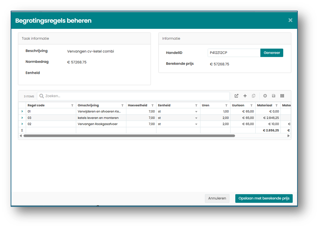This screenshot has height=228, width=319.
Task: Open Eenheid dropdown for ketels leveren en monteren
Action: pyautogui.click(x=196, y=118)
